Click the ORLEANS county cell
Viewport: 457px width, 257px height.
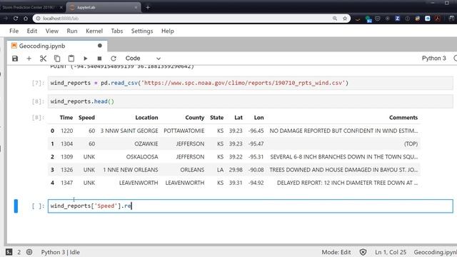(192, 170)
